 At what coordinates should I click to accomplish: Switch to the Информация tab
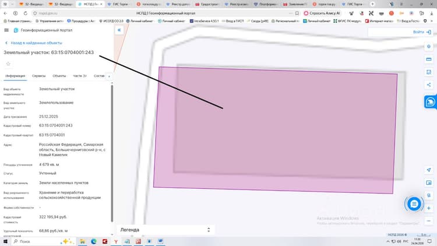[x=15, y=76]
